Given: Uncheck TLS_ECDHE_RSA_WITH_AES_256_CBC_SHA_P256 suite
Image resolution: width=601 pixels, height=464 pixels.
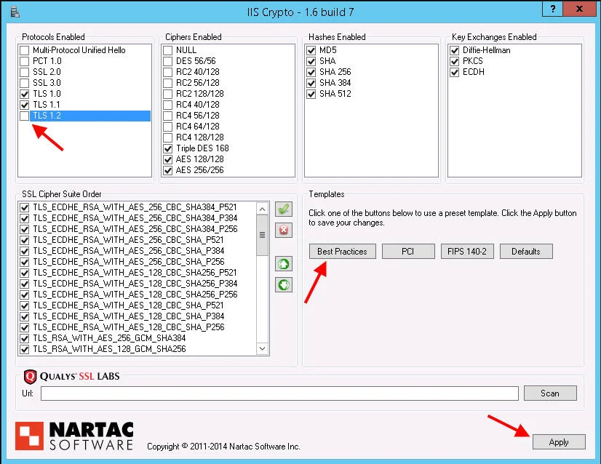Looking at the screenshot, I should point(25,262).
